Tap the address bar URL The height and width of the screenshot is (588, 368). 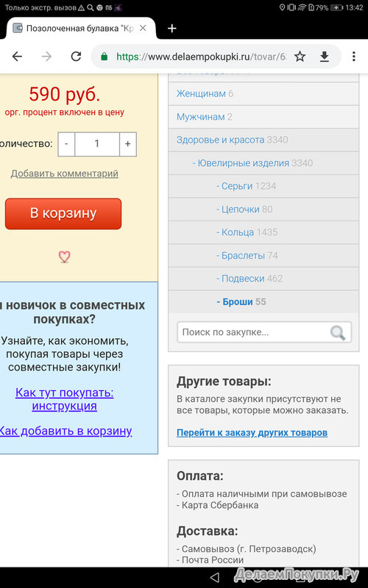click(201, 57)
